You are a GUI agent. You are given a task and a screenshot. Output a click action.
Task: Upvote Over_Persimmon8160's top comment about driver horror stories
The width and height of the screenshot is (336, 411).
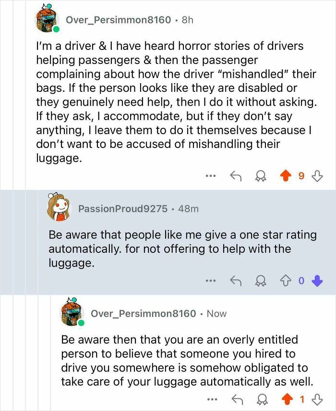click(286, 175)
